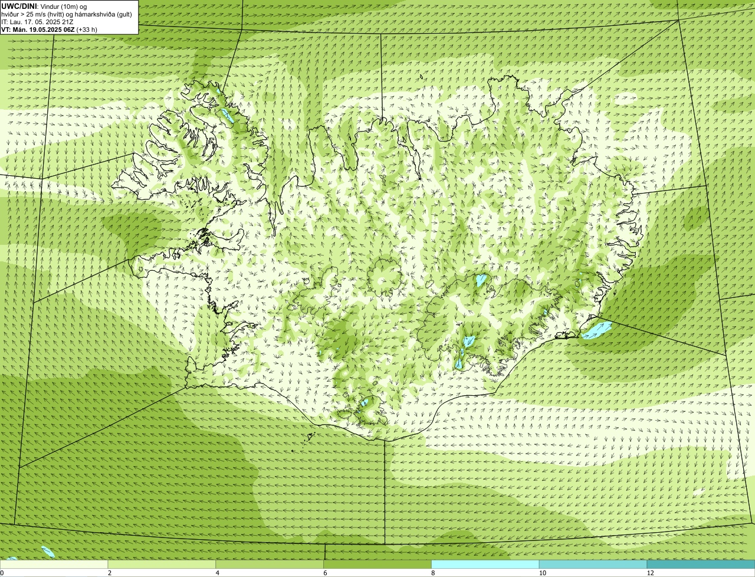Image resolution: width=755 pixels, height=577 pixels.
Task: Click the 6–8 m/s darker green color scale segment
Action: (x=377, y=564)
